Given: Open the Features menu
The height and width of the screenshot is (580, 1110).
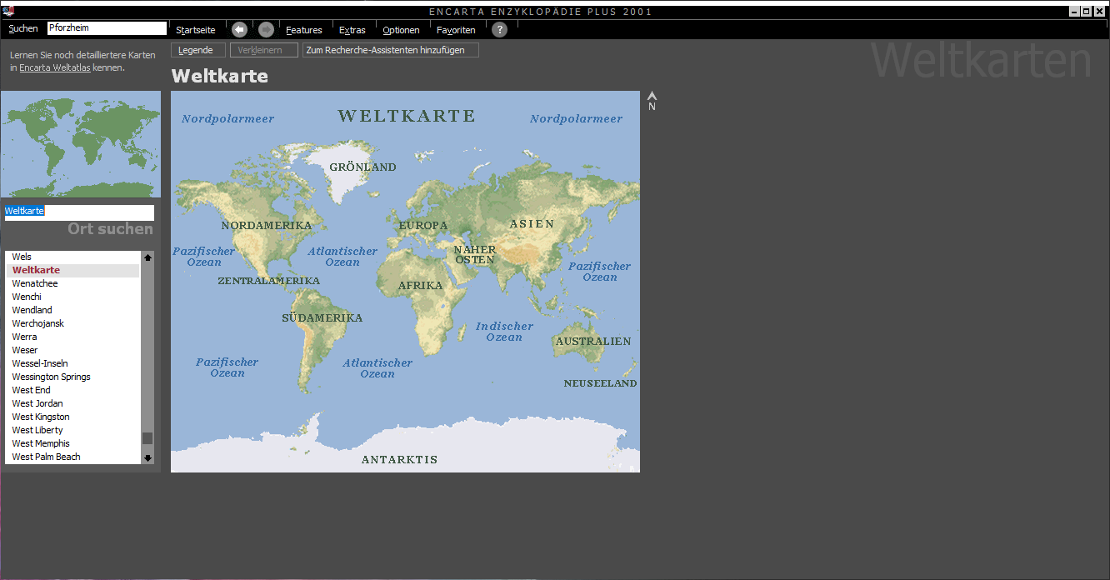Looking at the screenshot, I should 304,30.
